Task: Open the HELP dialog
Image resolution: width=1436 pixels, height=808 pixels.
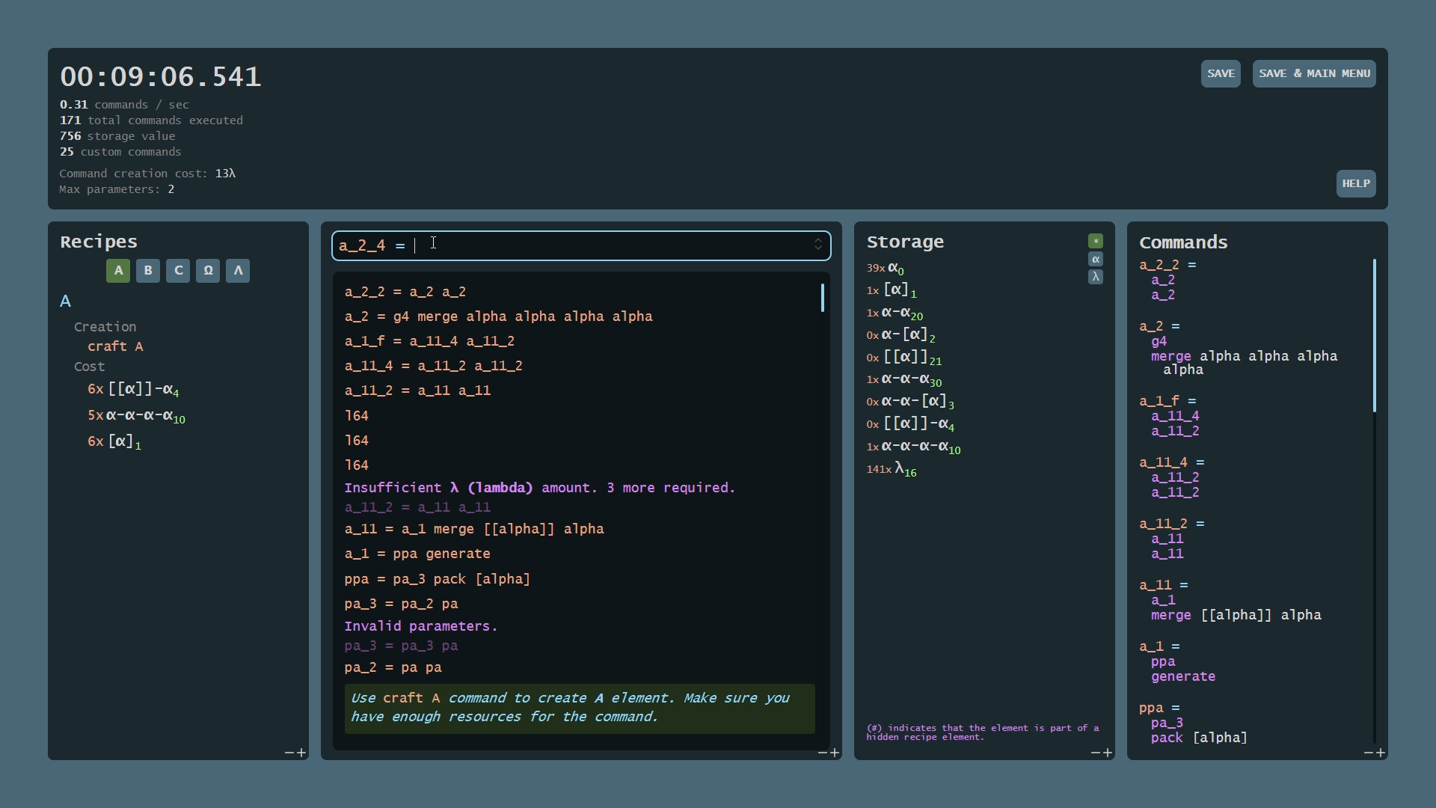Action: pyautogui.click(x=1356, y=183)
